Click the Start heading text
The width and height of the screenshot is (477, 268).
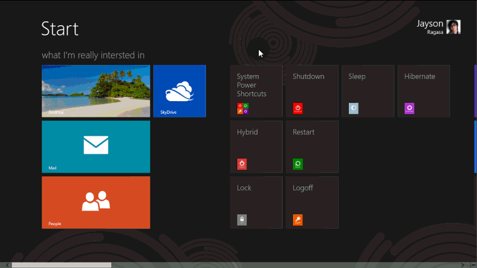point(60,29)
